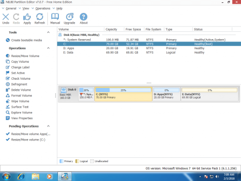Sort by File System column header

[154, 29]
